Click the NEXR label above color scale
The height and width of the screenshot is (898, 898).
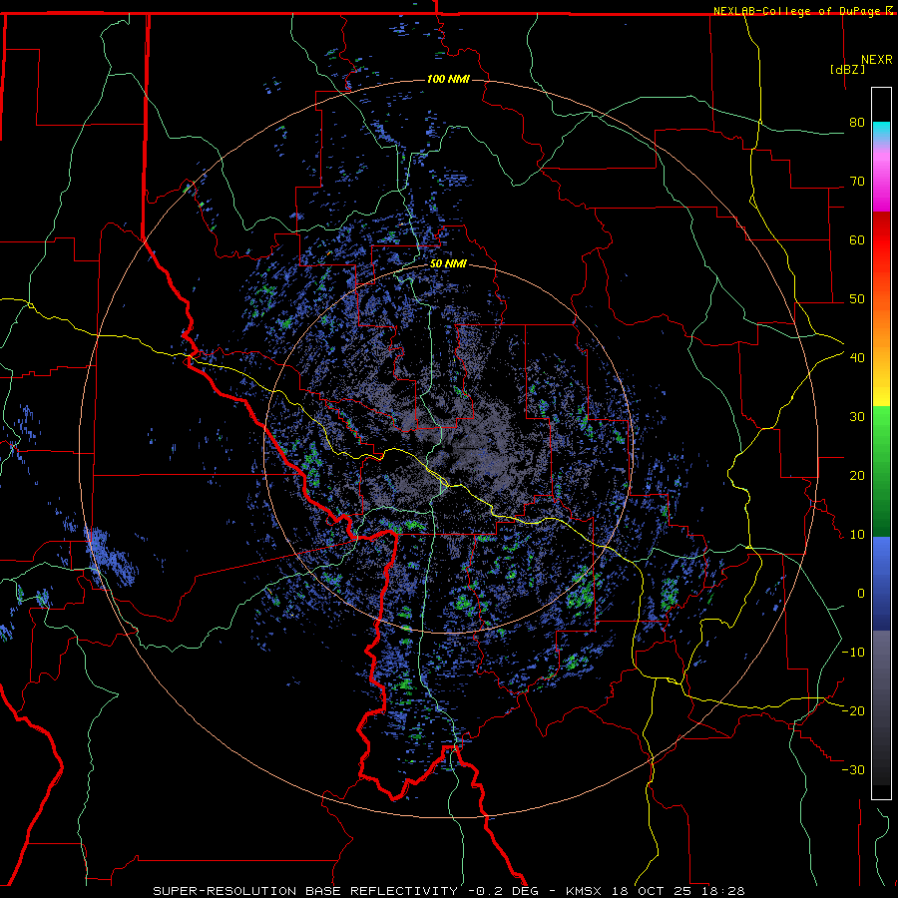pos(877,60)
